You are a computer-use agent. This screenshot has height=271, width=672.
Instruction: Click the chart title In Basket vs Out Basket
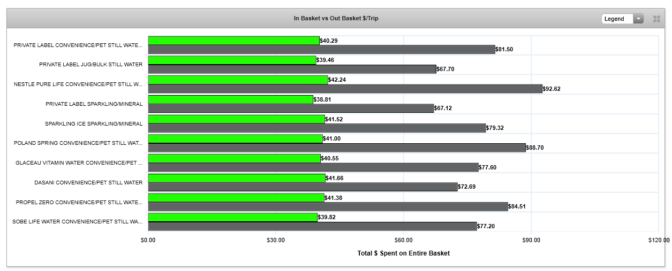click(x=336, y=18)
